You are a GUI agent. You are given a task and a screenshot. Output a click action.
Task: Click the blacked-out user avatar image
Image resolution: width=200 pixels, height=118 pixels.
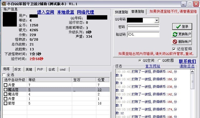point(10,19)
